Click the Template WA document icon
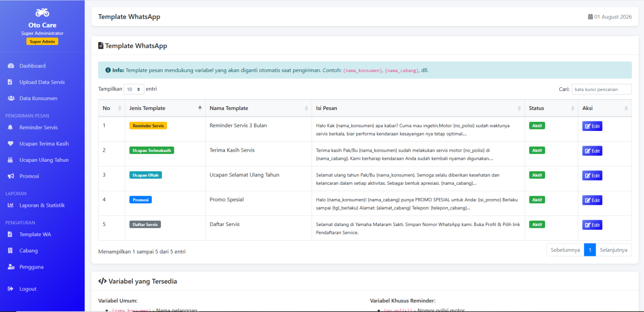This screenshot has width=644, height=312. [10, 234]
